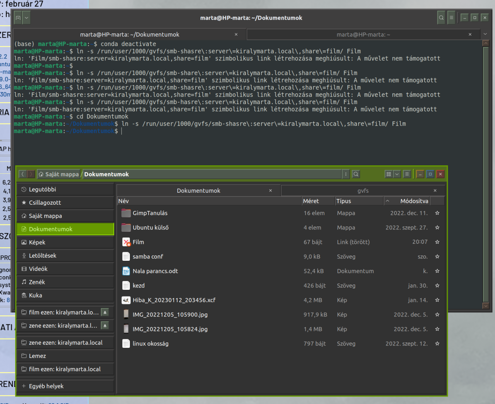Image resolution: width=495 pixels, height=404 pixels.
Task: Click the terminal search icon
Action: click(x=441, y=18)
